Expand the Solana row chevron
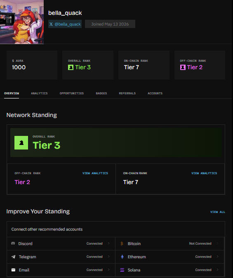 218,270
